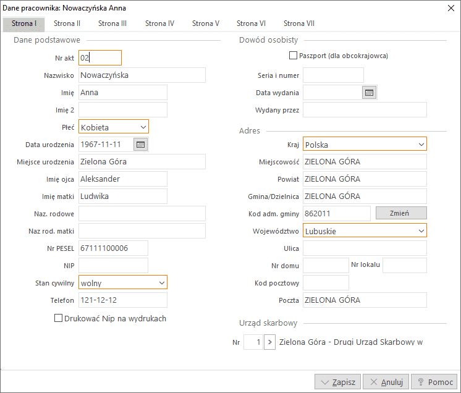
Task: Go to the Strona V tab
Action: click(206, 23)
